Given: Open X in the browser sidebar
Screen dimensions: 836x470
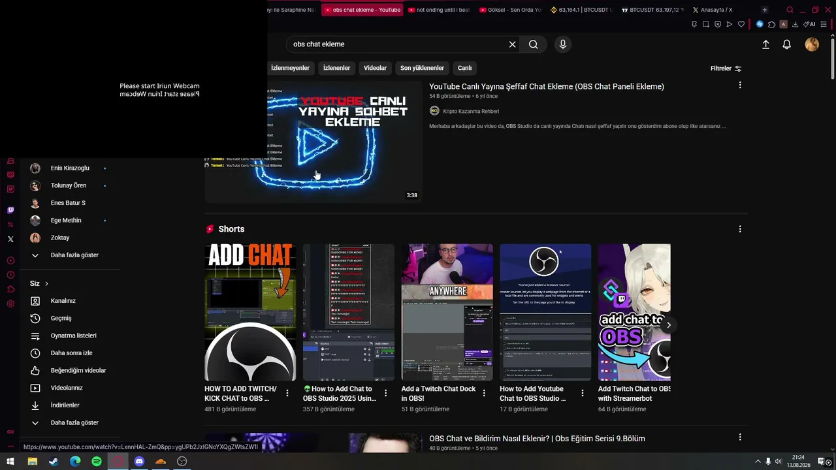Looking at the screenshot, I should pos(10,239).
